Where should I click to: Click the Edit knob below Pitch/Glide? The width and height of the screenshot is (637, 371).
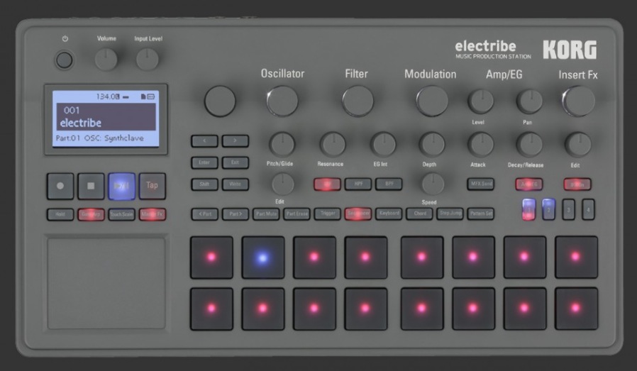(283, 184)
